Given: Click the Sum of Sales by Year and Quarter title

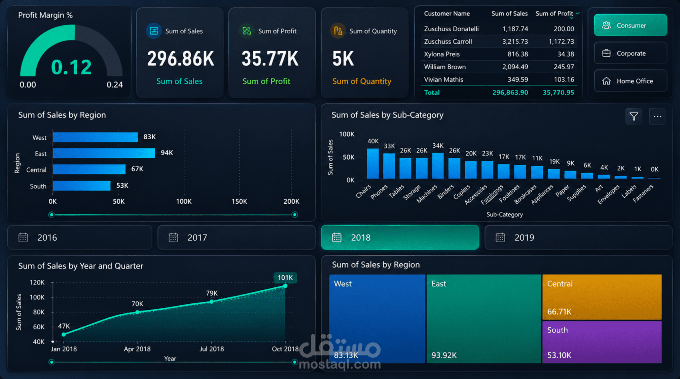Looking at the screenshot, I should pos(80,266).
